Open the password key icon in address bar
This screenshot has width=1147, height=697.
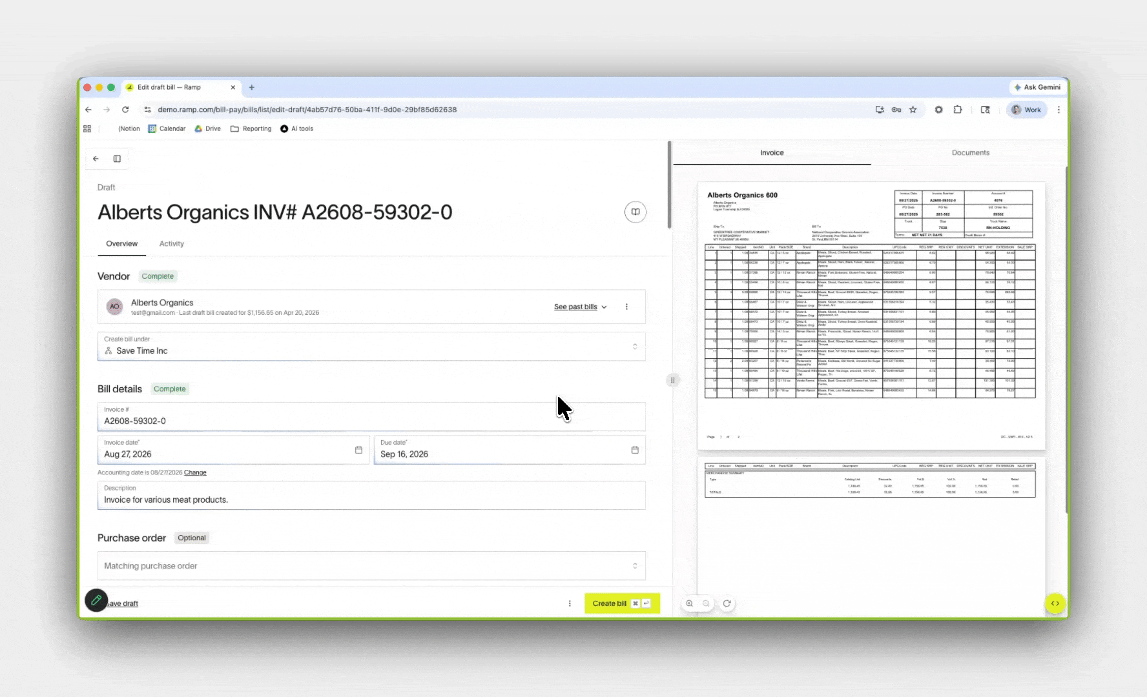click(x=896, y=110)
